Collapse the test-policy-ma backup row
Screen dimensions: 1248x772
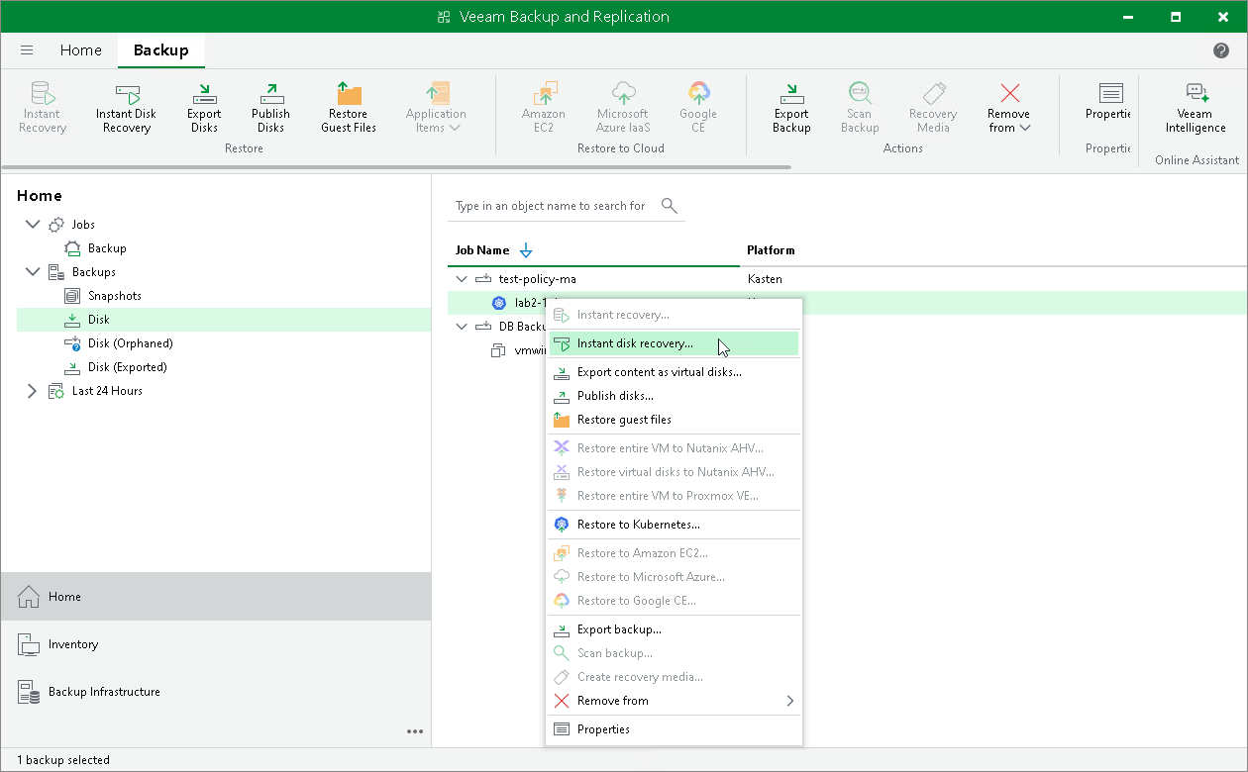[462, 279]
